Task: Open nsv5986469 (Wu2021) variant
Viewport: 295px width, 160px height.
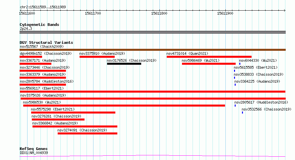Action: [x=201, y=60]
